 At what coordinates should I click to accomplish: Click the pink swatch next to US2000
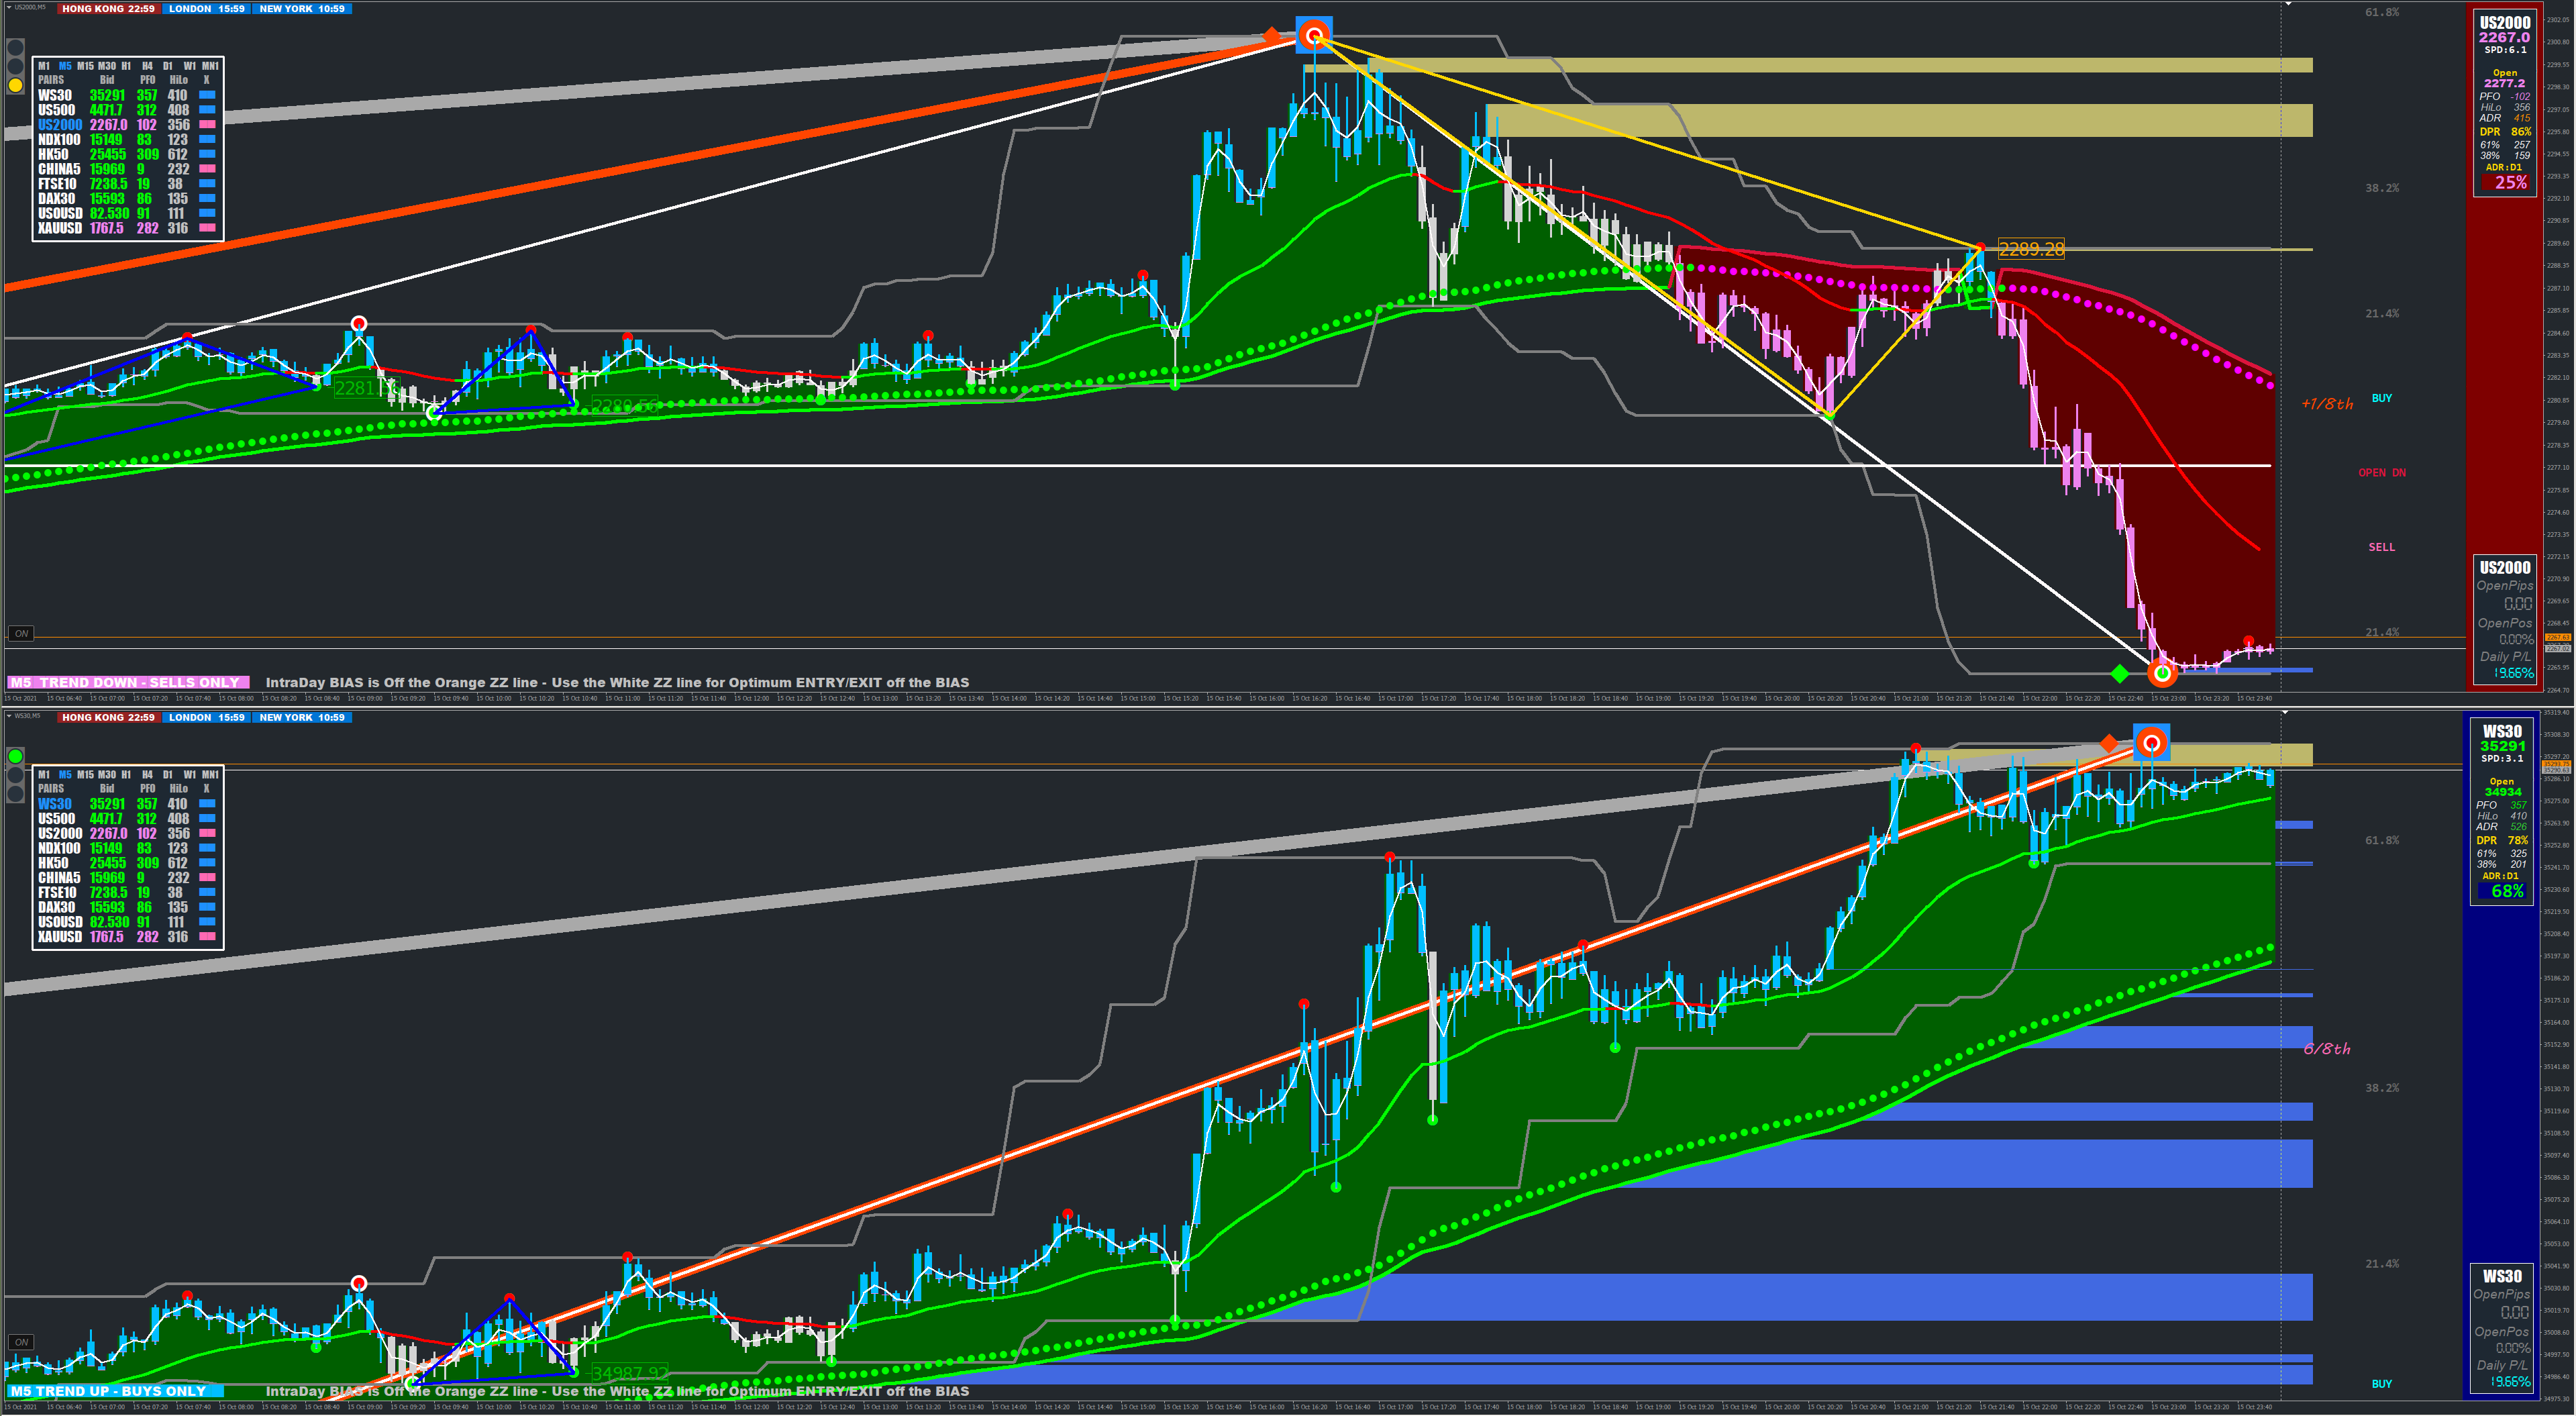(208, 125)
